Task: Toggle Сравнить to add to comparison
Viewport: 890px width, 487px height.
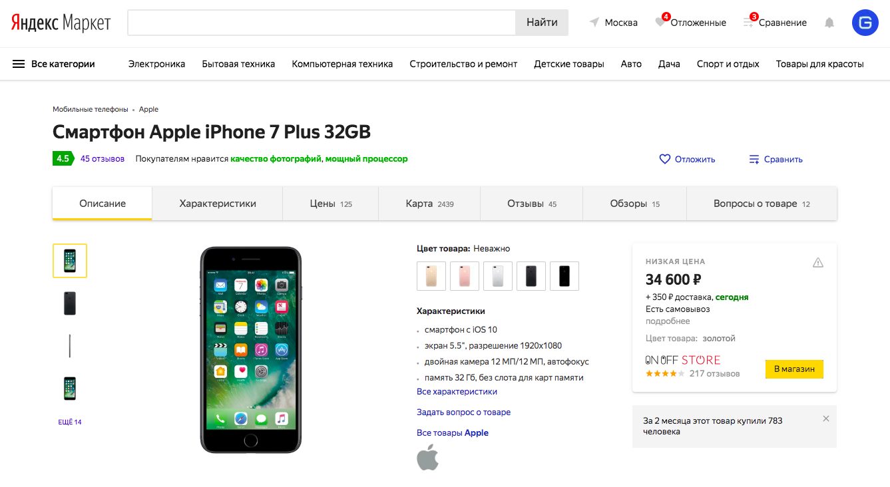Action: point(776,159)
